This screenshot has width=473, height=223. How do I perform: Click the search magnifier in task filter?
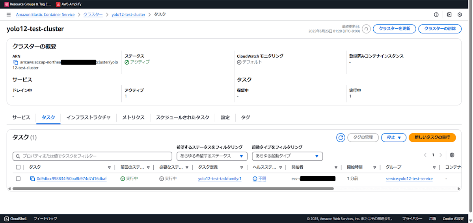[18, 156]
